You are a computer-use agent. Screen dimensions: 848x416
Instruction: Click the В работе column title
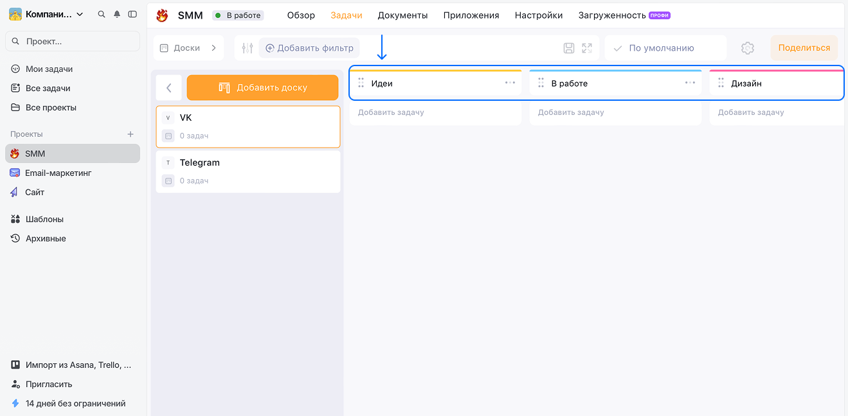pyautogui.click(x=570, y=83)
